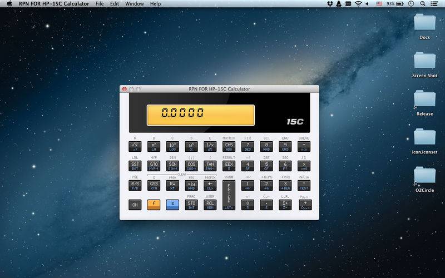This screenshot has width=445, height=278.
Task: Click digit key 1
Action: point(248,185)
